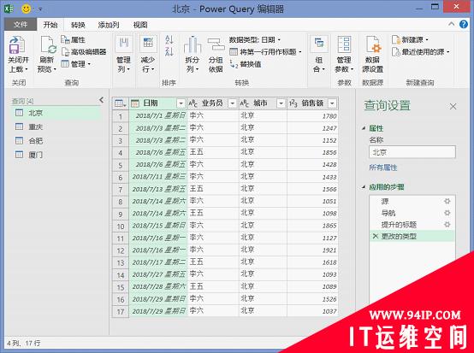The height and width of the screenshot is (353, 474).
Task: Collapse the 应用的步骤 section triangle
Action: [364, 187]
